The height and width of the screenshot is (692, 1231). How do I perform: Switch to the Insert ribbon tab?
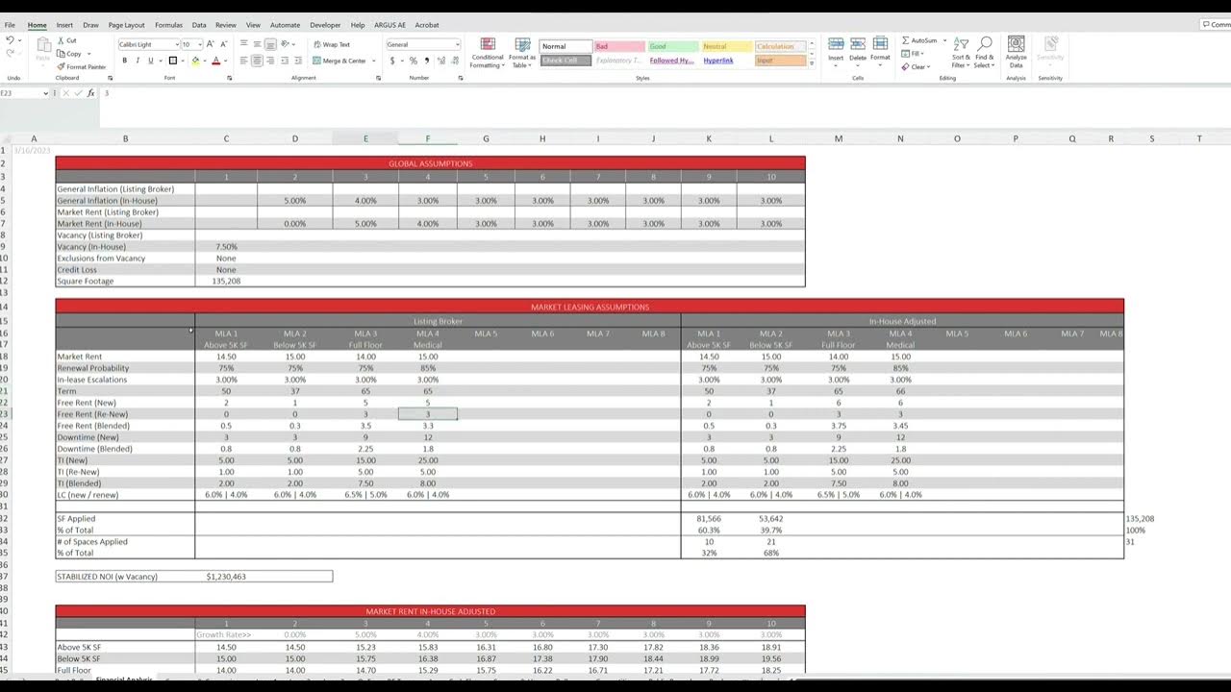[x=64, y=25]
